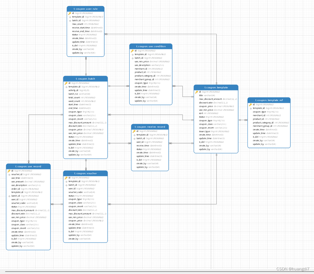The image size is (314, 274).
Task: Click template_id foreign key diamond in t_coupon_receive_record
Action: pyautogui.click(x=134, y=135)
